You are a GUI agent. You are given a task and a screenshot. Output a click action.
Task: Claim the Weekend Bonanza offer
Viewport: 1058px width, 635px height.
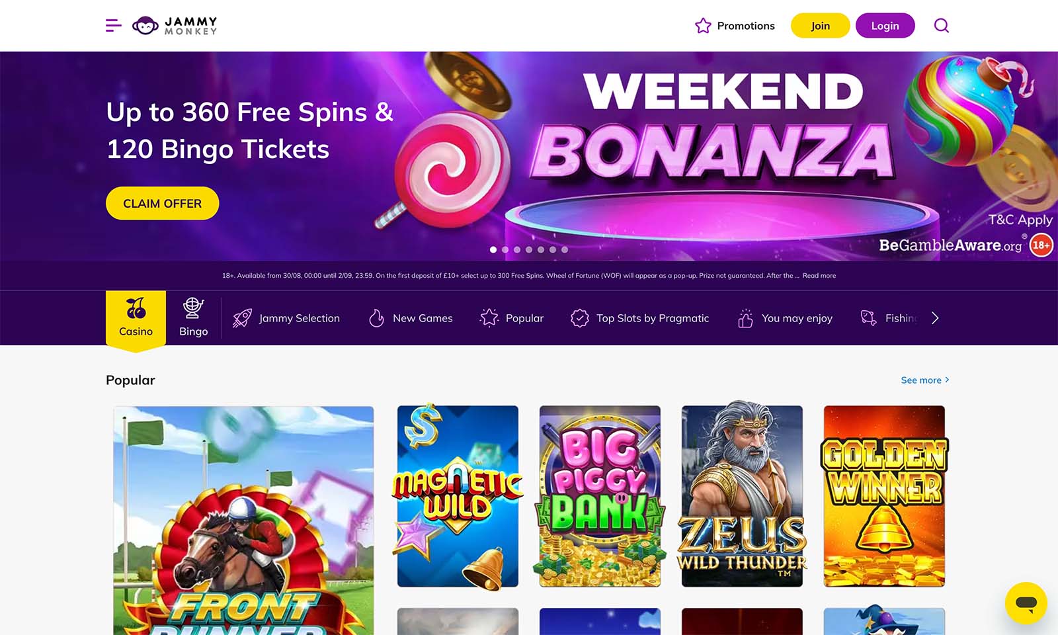pos(162,203)
